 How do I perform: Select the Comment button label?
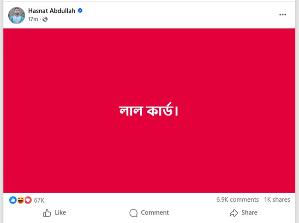click(x=155, y=213)
